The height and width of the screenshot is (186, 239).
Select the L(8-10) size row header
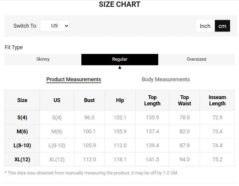pyautogui.click(x=22, y=146)
